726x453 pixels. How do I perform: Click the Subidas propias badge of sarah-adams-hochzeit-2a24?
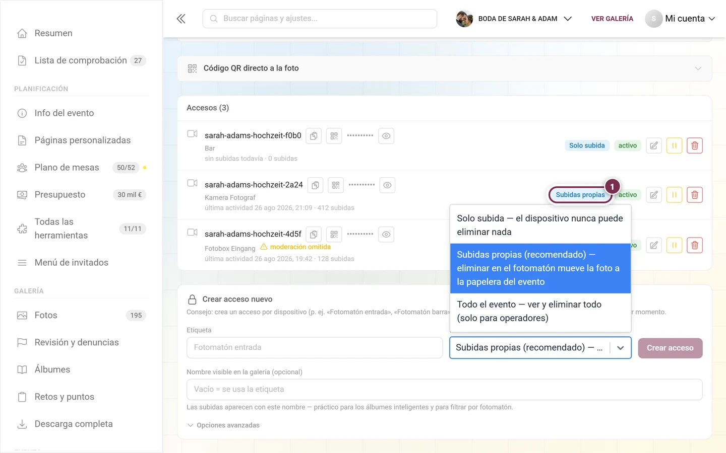tap(580, 195)
